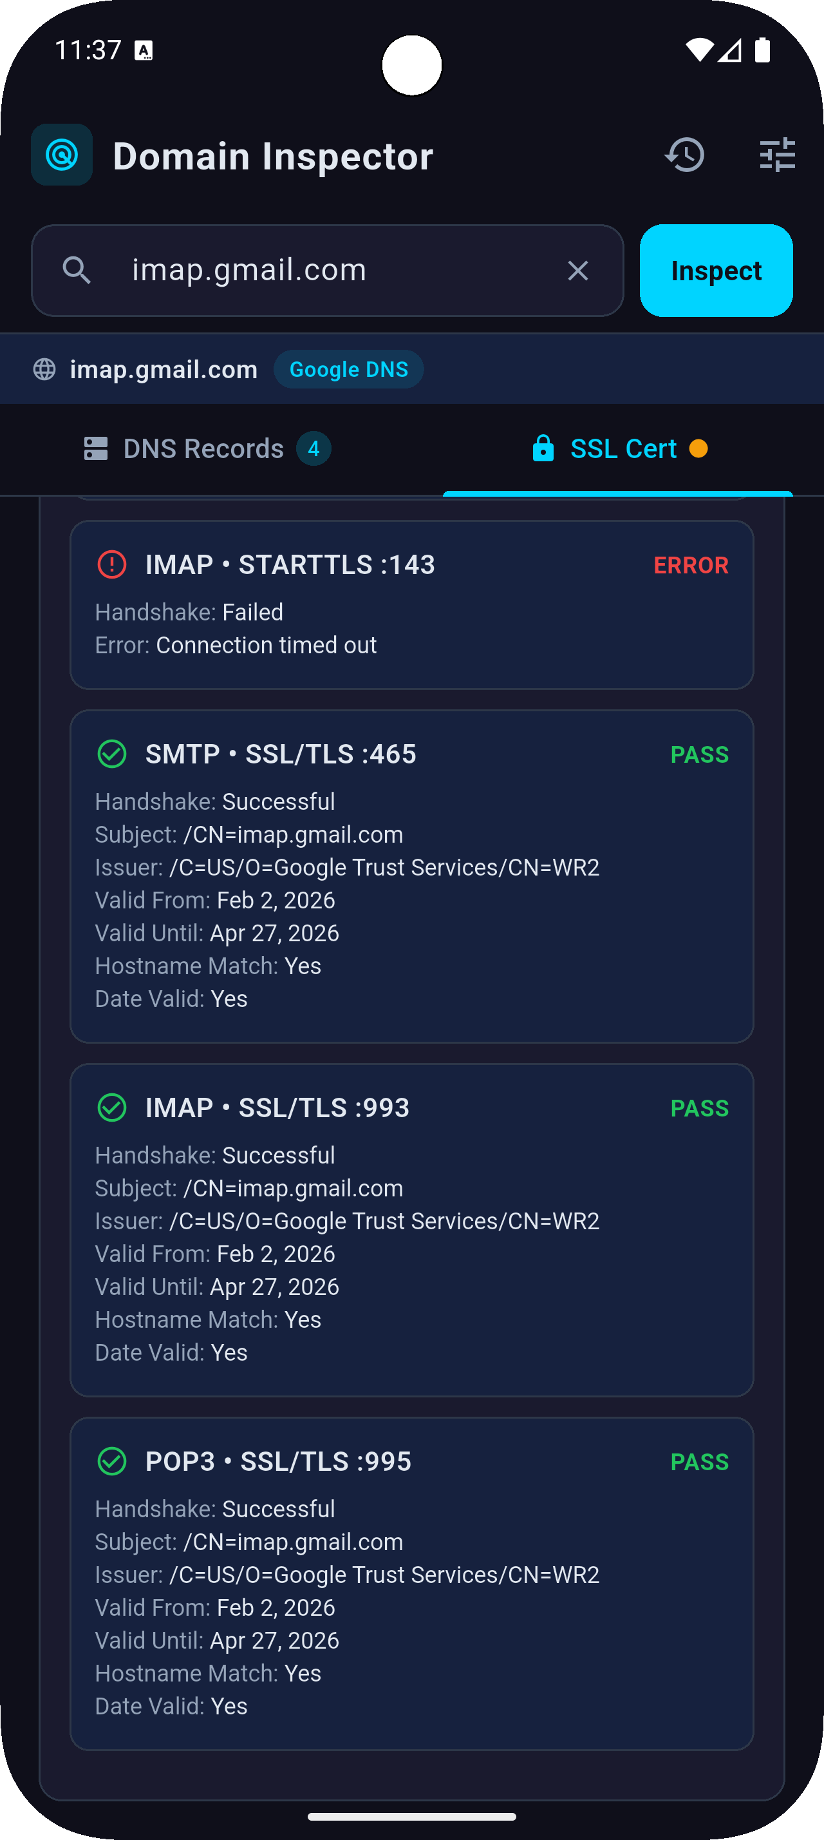This screenshot has width=824, height=1840.
Task: Click the red error icon on IMAP STARTTLS card
Action: coord(111,564)
